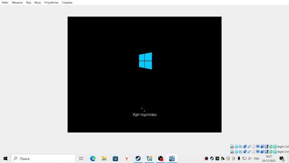Viewport: 289px width, 163px height.
Task: Open the Устройства menu
Action: (51, 3)
